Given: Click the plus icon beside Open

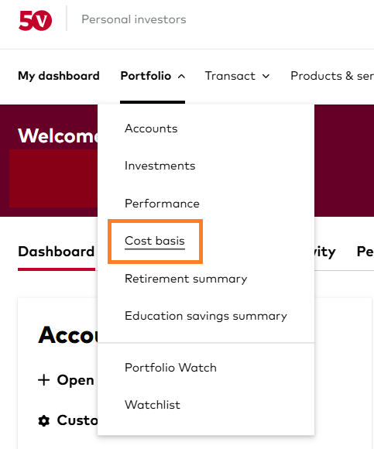Looking at the screenshot, I should coord(44,380).
